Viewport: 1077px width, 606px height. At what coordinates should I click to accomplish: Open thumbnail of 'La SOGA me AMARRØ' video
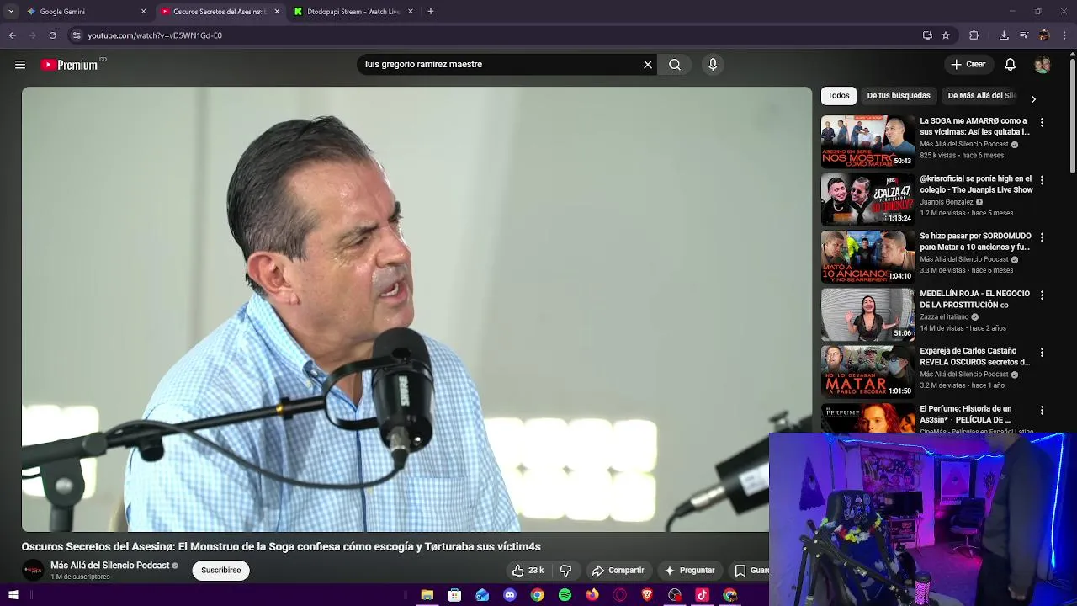point(867,141)
